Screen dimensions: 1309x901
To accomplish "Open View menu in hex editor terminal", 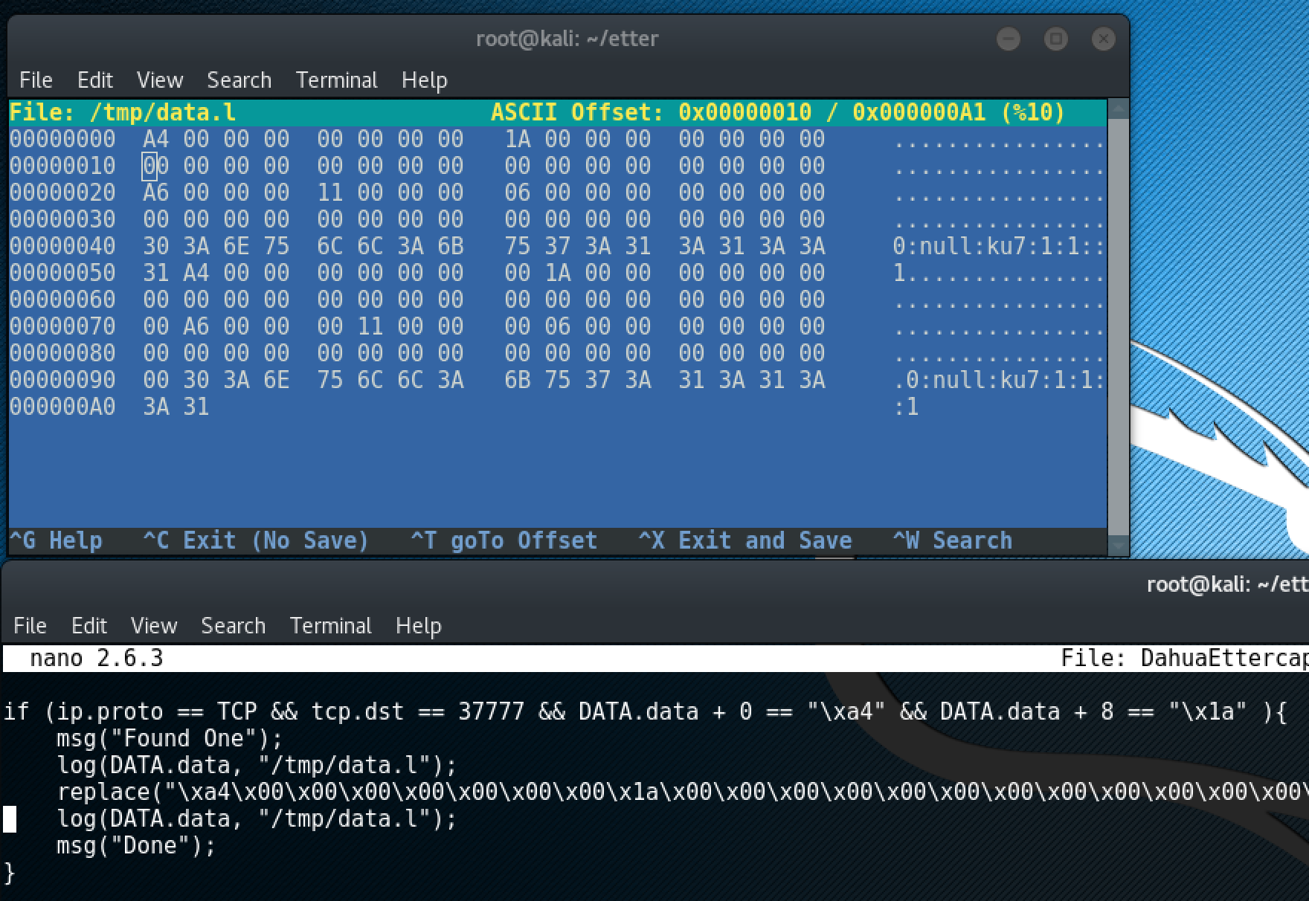I will (x=159, y=80).
